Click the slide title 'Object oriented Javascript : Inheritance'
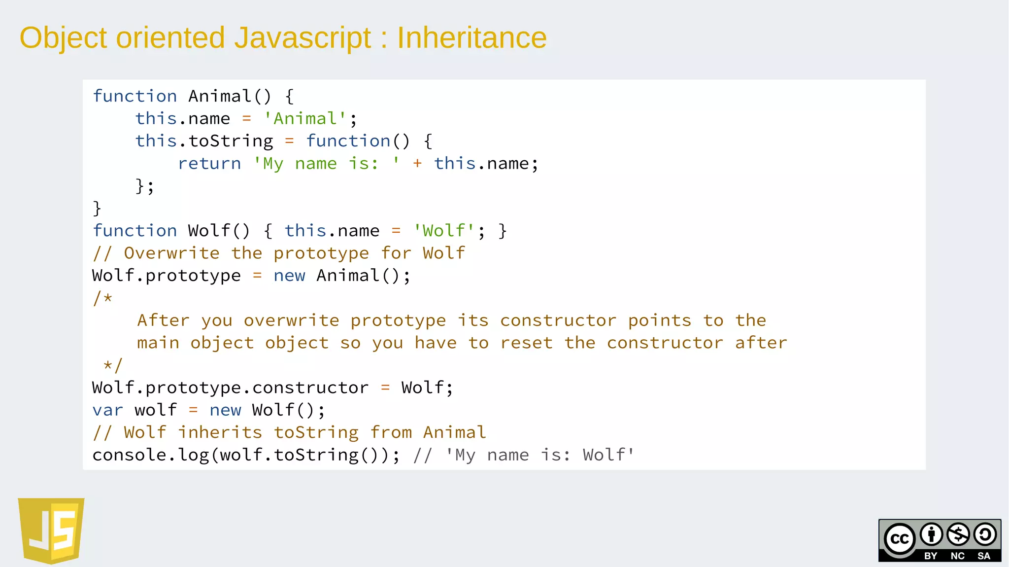This screenshot has width=1009, height=567. 283,38
